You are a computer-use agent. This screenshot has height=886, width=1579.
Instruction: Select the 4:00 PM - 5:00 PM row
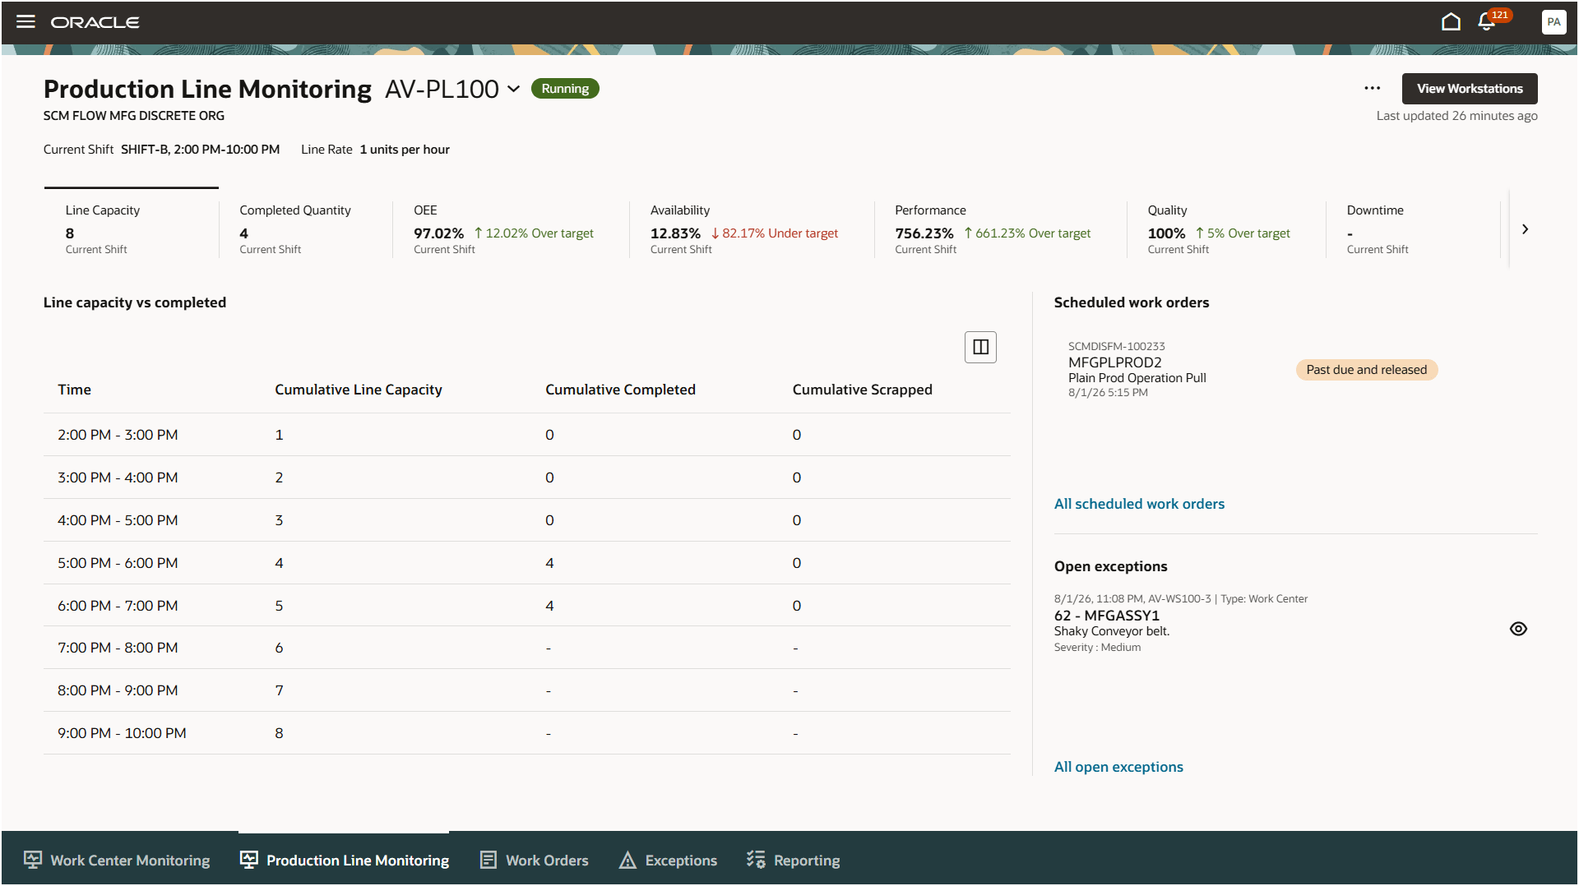point(527,520)
